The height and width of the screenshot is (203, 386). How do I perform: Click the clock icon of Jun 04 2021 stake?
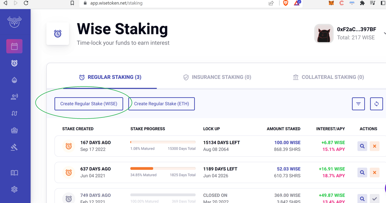click(x=69, y=173)
